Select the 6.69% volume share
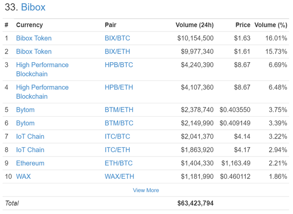Viewport: 293px width, 214px height. tap(278, 65)
